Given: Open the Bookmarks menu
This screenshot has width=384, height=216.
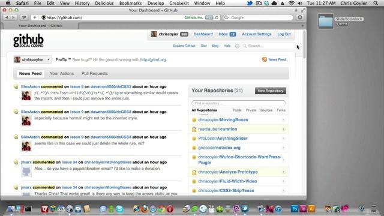Looking at the screenshot, I should [131, 3].
